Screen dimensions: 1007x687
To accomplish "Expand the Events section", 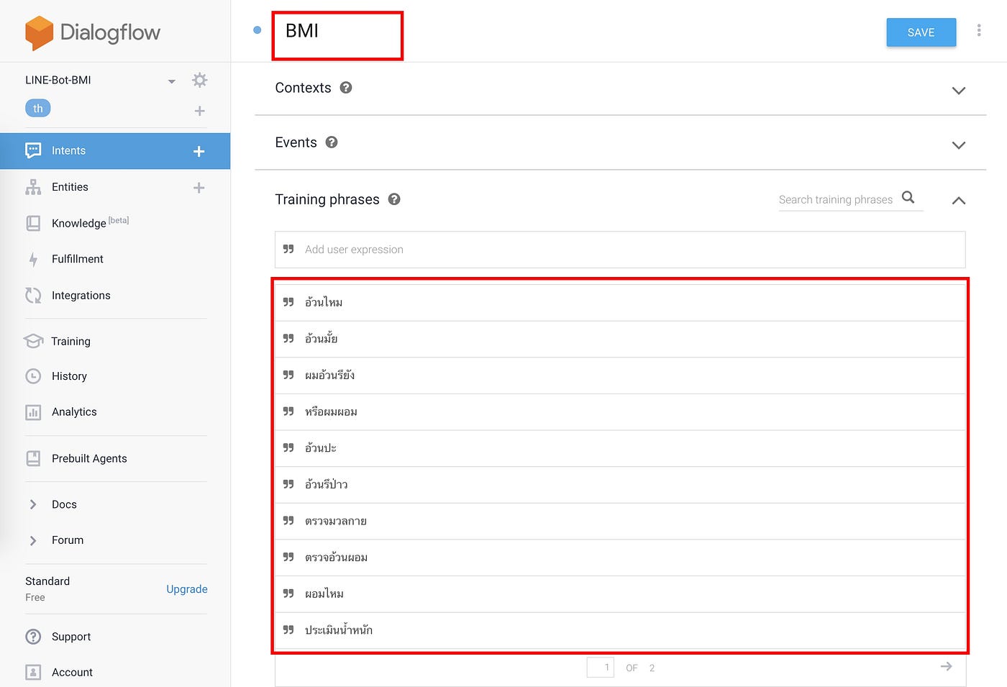I will click(x=959, y=145).
